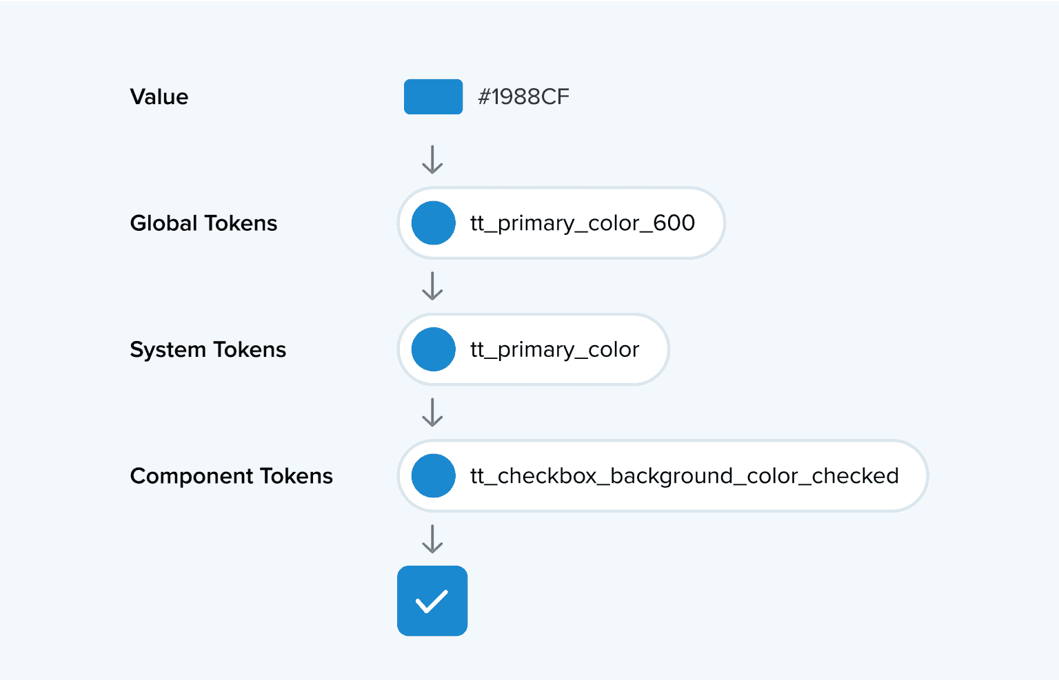Click the System Tokens label

[208, 349]
